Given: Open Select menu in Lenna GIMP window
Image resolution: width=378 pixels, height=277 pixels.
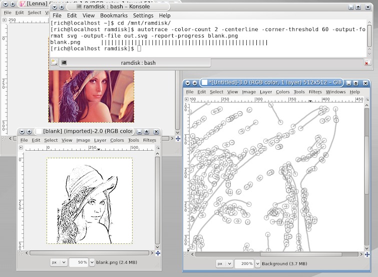Looking at the screenshot, I should [x=34, y=13].
